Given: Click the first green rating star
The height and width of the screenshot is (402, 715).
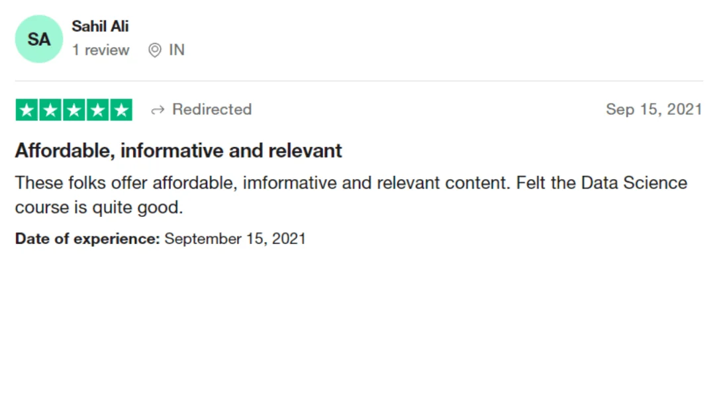Looking at the screenshot, I should coord(27,110).
